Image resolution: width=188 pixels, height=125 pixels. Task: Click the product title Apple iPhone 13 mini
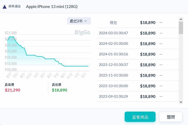(x=52, y=6)
